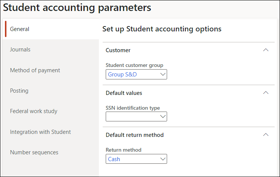Open the Method of payment tab
Image resolution: width=280 pixels, height=177 pixels.
35,70
